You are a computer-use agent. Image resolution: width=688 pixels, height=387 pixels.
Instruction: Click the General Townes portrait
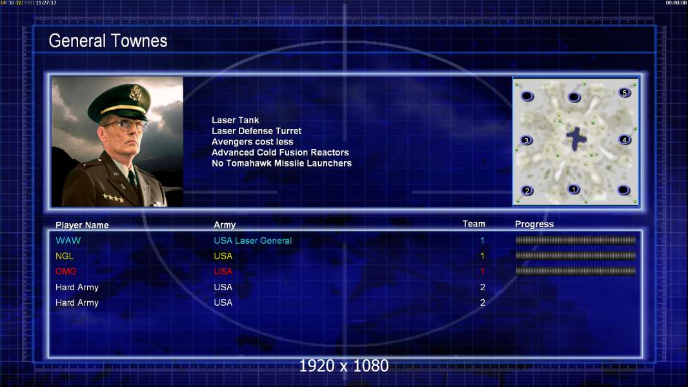click(117, 141)
